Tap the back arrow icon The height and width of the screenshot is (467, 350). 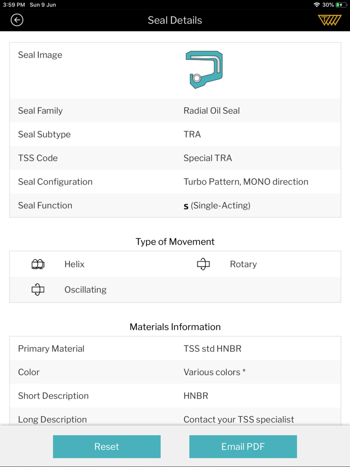(x=17, y=20)
